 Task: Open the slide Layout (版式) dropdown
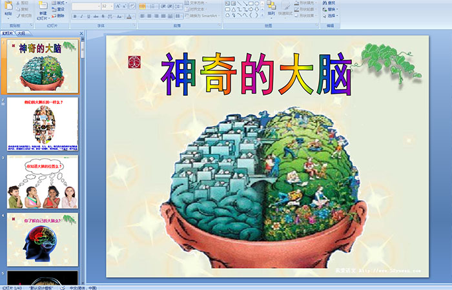(x=59, y=3)
